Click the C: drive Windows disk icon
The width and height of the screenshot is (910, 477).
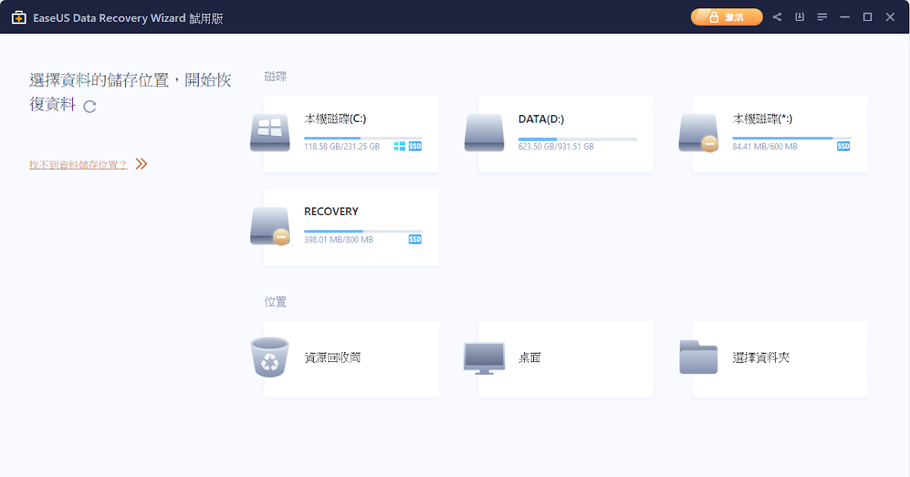point(270,132)
